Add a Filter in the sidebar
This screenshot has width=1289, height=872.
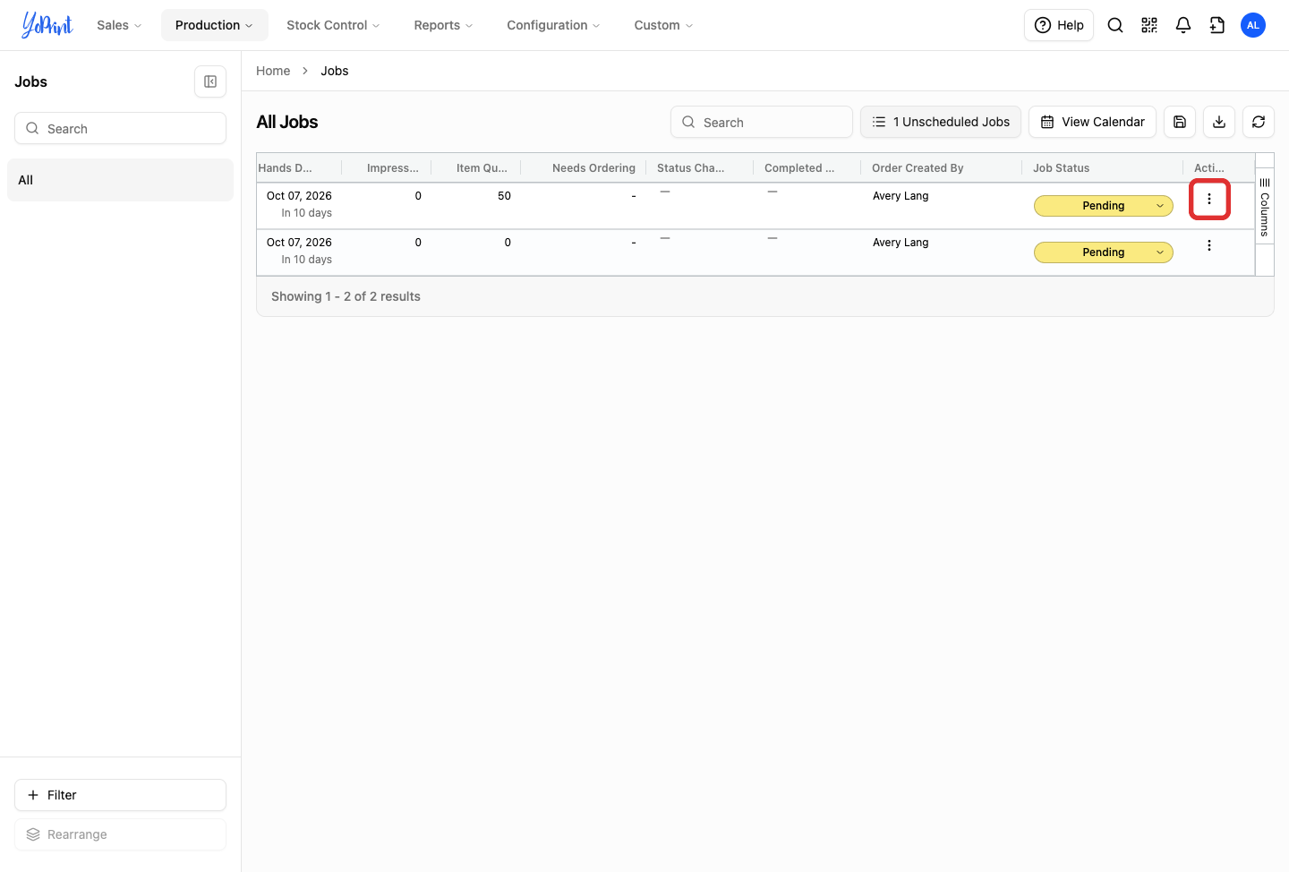(x=120, y=795)
